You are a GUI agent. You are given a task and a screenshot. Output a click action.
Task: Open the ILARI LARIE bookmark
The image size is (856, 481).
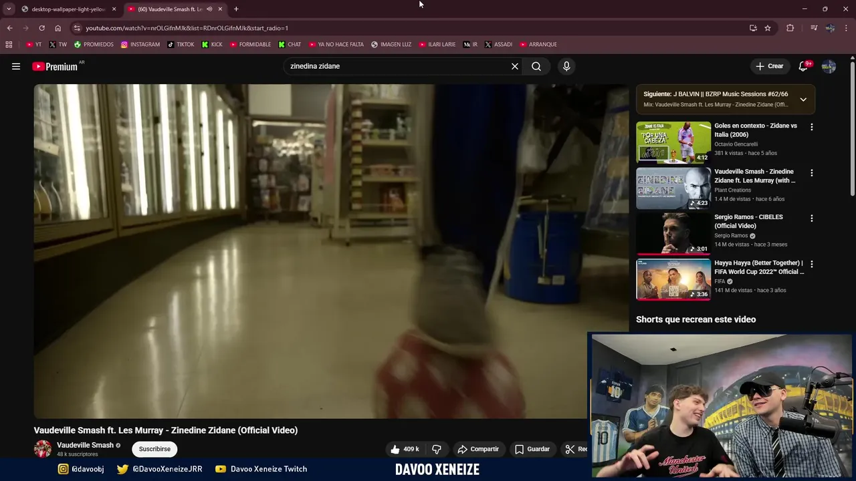(x=437, y=44)
